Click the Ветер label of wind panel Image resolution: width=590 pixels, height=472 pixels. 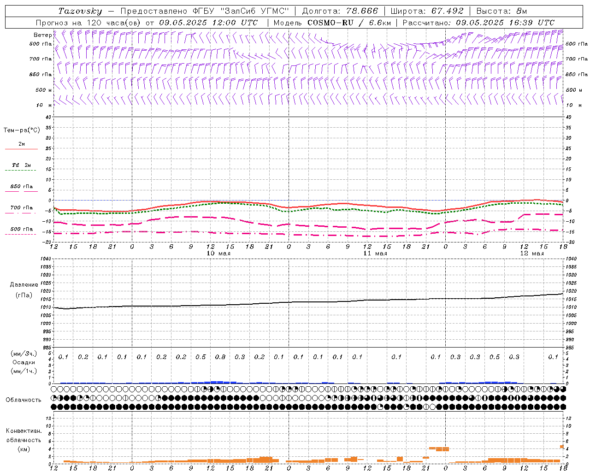coord(43,35)
